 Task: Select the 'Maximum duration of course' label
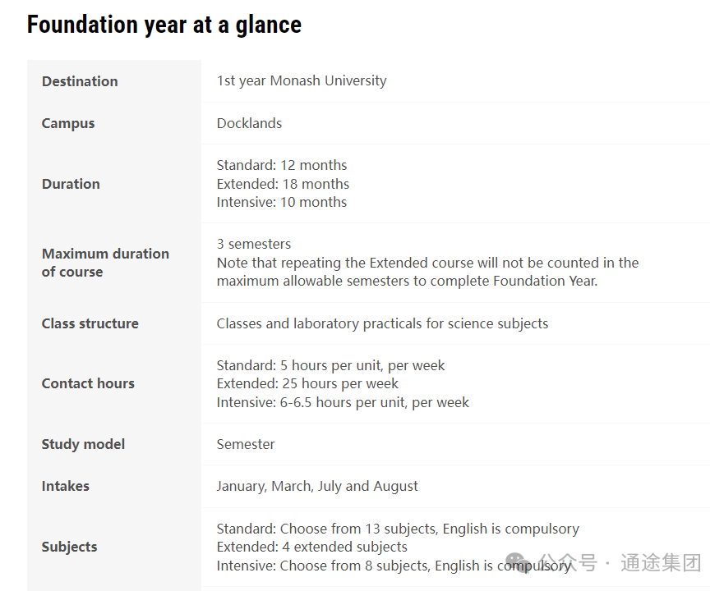click(105, 263)
